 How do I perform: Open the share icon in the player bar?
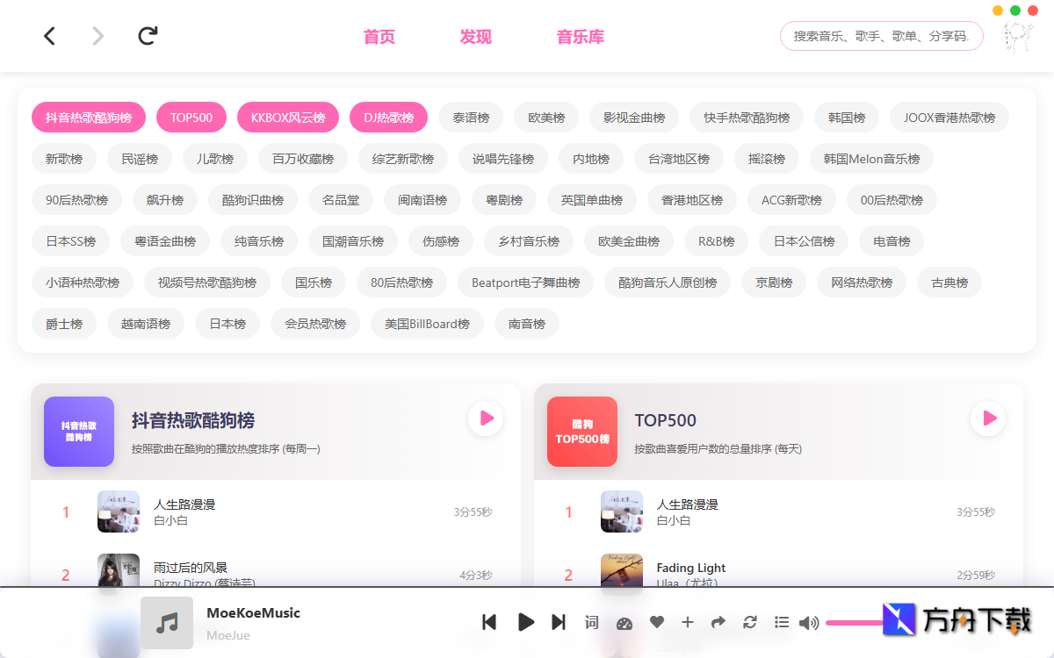tap(718, 622)
